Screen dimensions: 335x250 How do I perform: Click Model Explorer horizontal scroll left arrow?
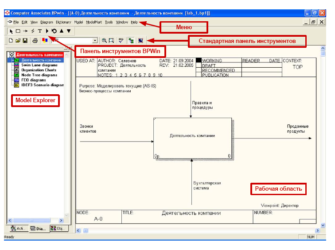[x=10, y=220]
